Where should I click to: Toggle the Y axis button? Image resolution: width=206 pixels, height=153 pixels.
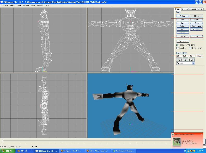click(x=185, y=60)
